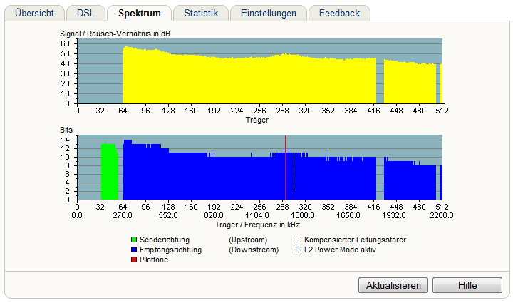
Task: Click the "Signal / Rausch-Verhältnis in dB" chart title
Action: click(115, 34)
